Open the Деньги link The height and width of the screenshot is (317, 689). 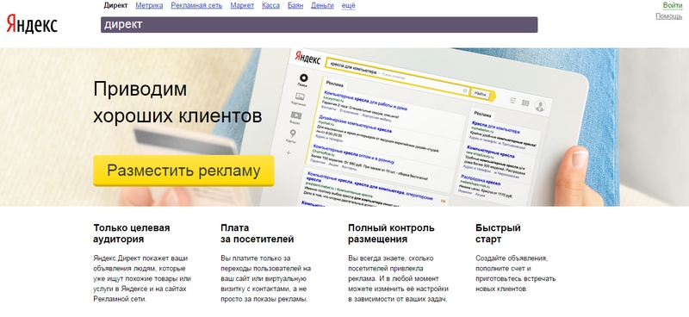tap(321, 6)
